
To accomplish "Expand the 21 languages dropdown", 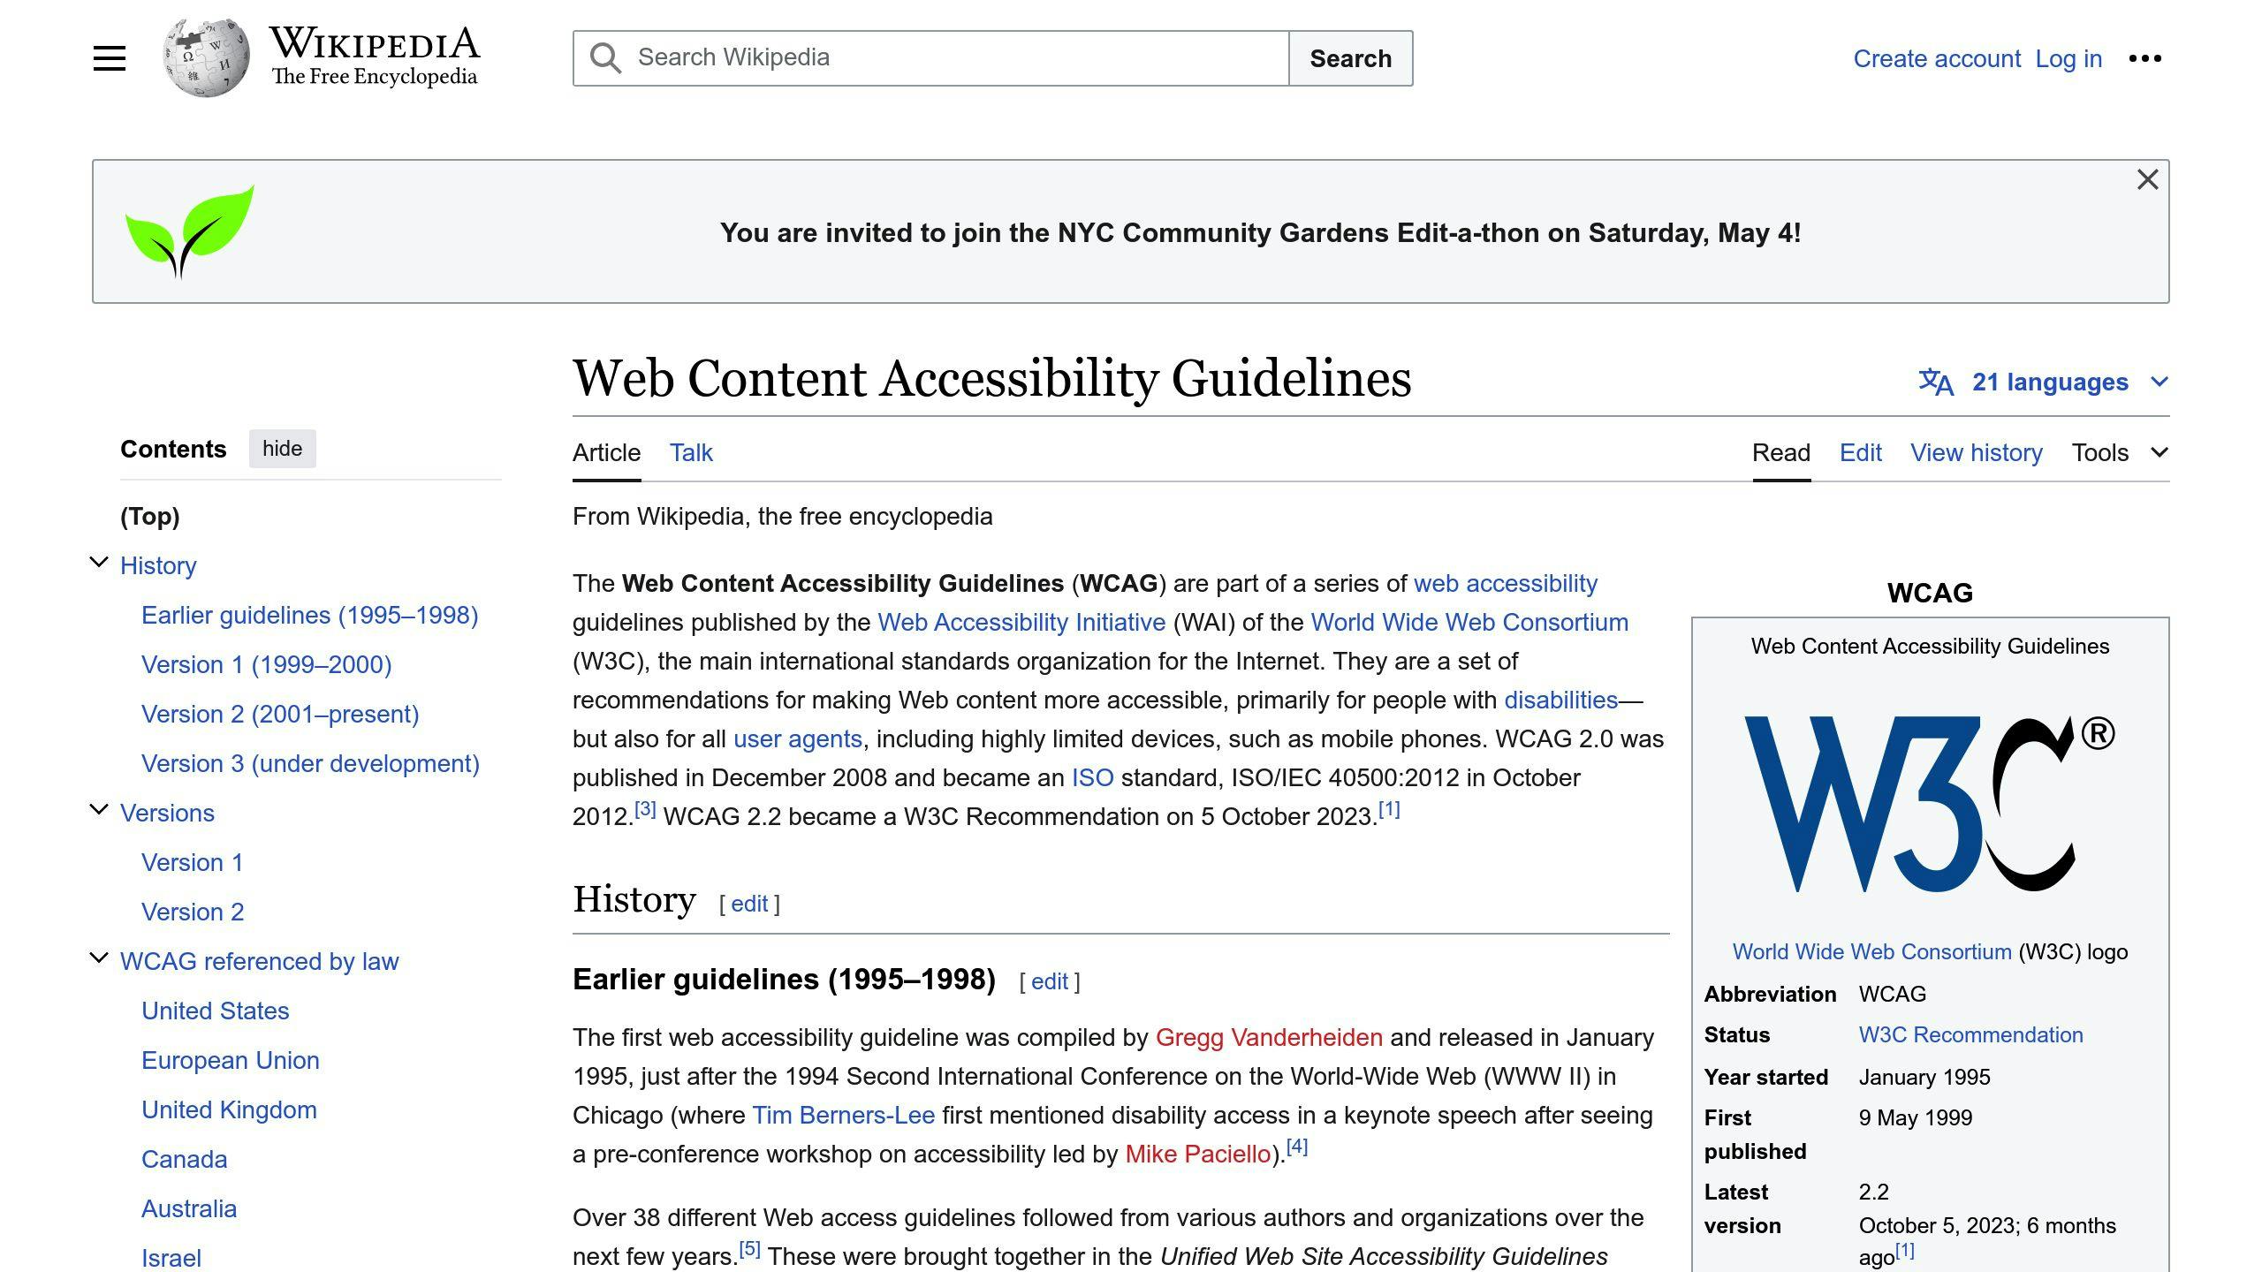I will click(x=2159, y=382).
